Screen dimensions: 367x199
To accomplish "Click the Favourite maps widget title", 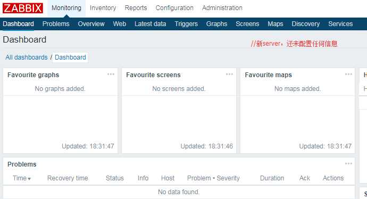I will pos(269,75).
